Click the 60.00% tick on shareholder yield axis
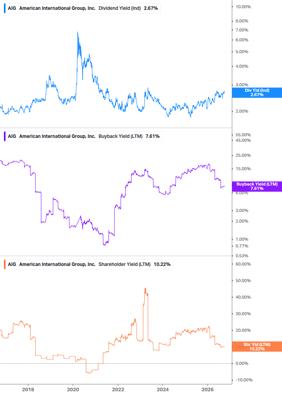Image resolution: width=282 pixels, height=396 pixels. click(243, 264)
